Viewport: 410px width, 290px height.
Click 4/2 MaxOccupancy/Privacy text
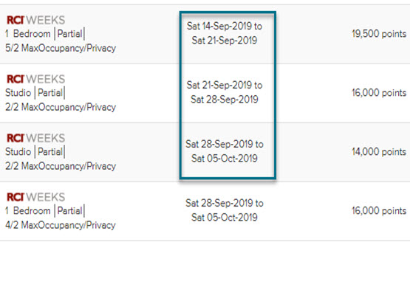click(x=61, y=225)
